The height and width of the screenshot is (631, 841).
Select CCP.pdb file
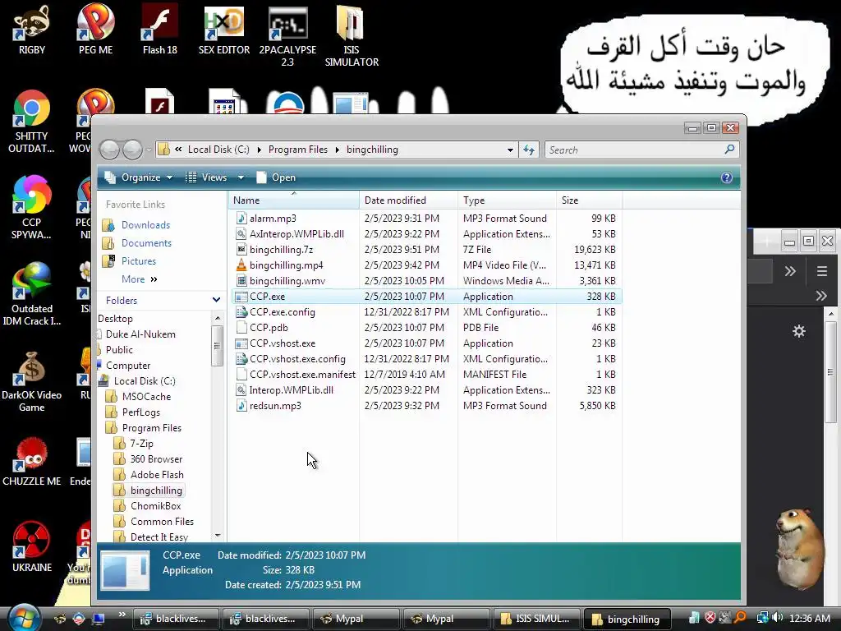(x=269, y=327)
